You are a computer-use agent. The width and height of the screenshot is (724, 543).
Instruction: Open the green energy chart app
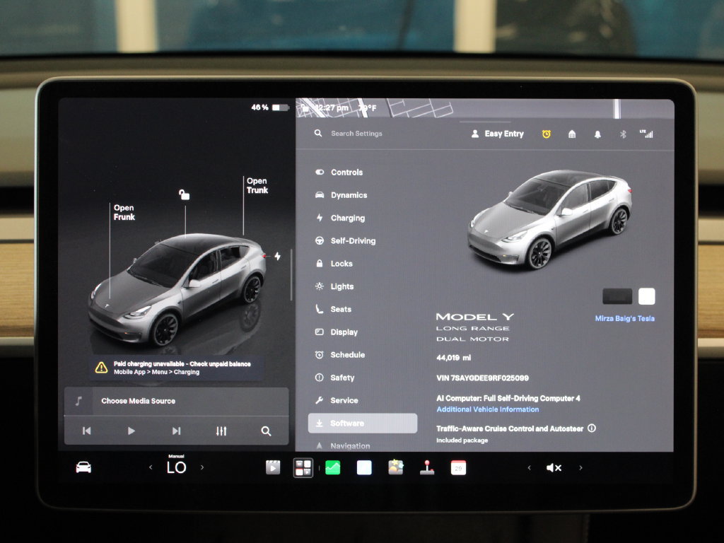(333, 467)
